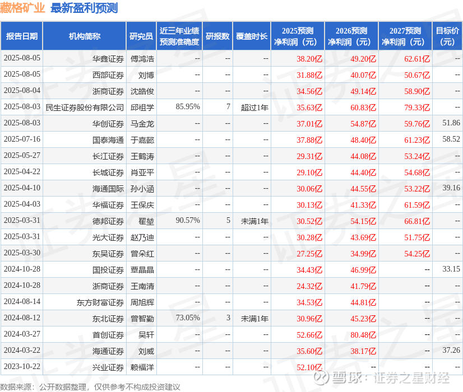
Task: Click date 2025-08-04
Action: click(x=22, y=90)
